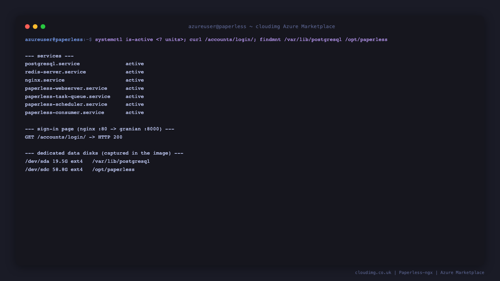Viewport: 500px width, 281px height.
Task: Click the active status of paperless-scheduler.service
Action: pos(135,104)
